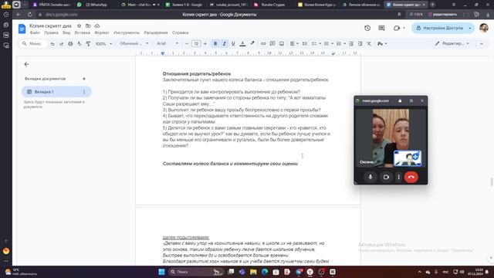Hang up the Meet call
Screen dimensions: 494x278
pyautogui.click(x=411, y=177)
